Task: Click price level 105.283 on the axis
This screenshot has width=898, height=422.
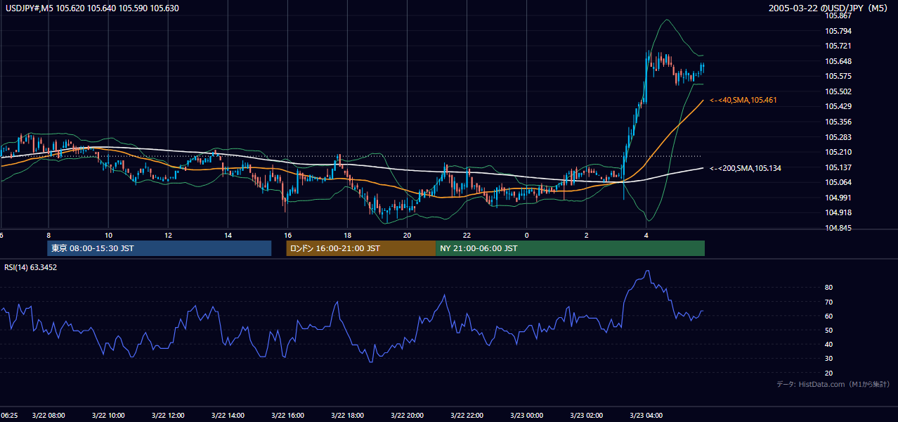Action: coord(837,137)
